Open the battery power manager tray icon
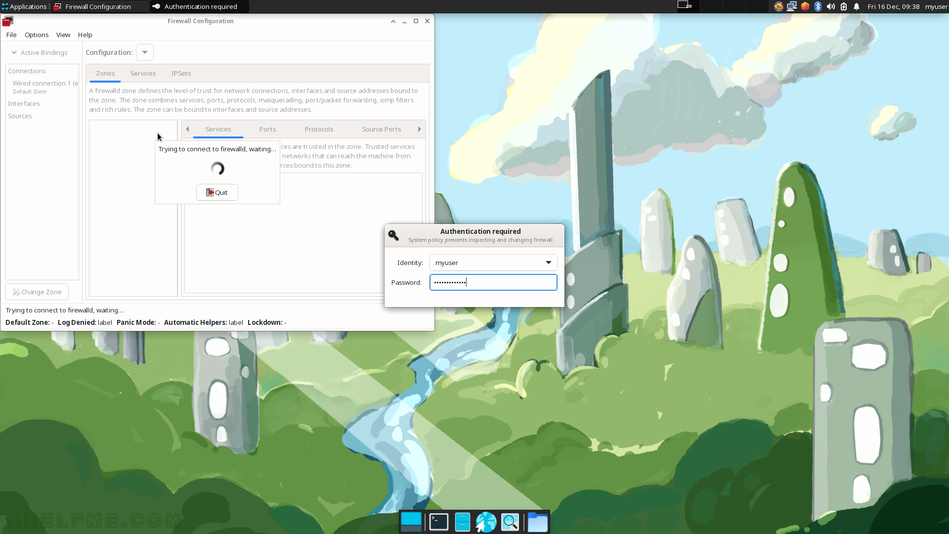949x534 pixels. [844, 6]
